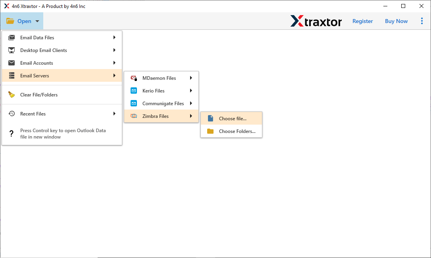Click the Choose file document icon

point(211,118)
